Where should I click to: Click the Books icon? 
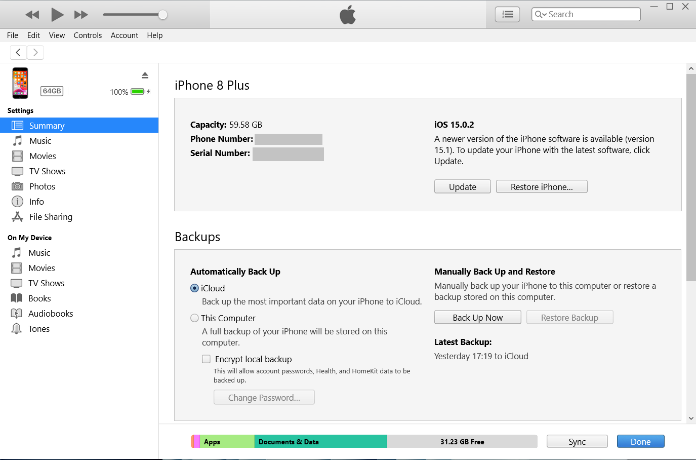click(x=17, y=298)
